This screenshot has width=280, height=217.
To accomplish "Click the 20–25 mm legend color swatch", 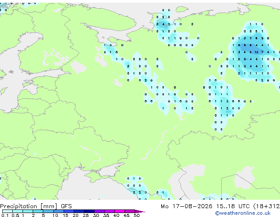I will pyautogui.click(x=79, y=211).
